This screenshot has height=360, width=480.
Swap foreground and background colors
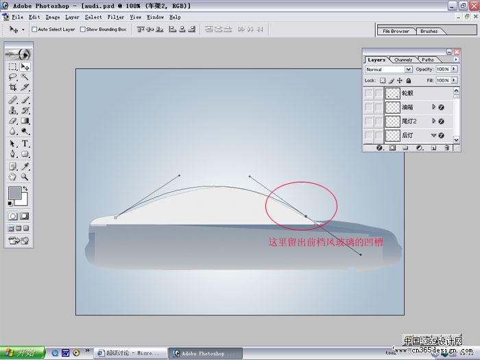coord(25,189)
